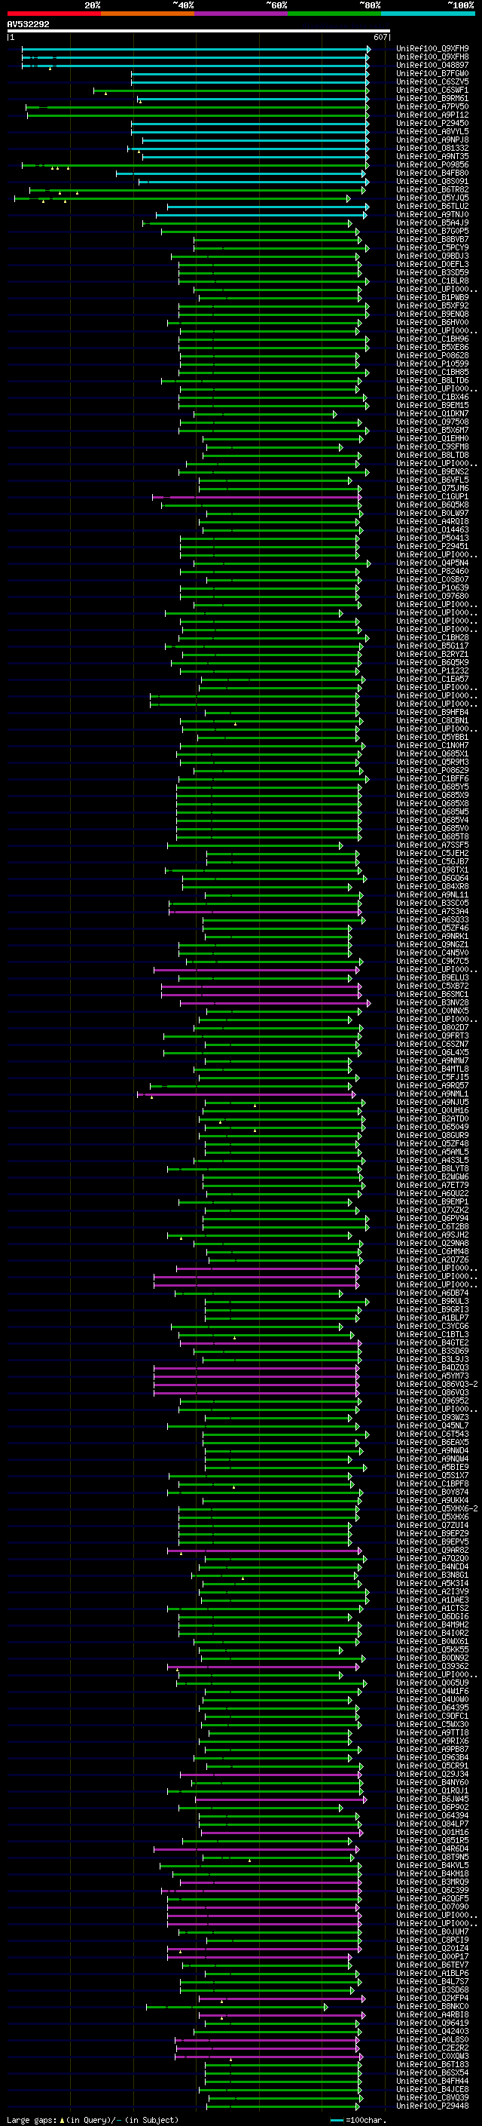Select the label UniRef100_C1BLR8
Image resolution: width=482 pixels, height=2126 pixels.
pos(432,281)
